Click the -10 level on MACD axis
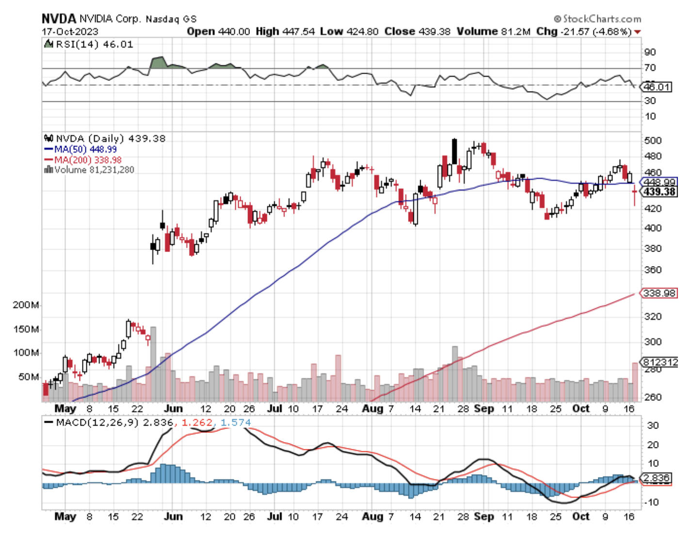This screenshot has height=540, width=690. (651, 502)
